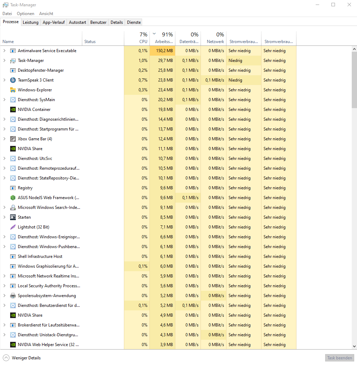This screenshot has height=366, width=357.
Task: Expand Diensthost: SysMain group
Action: (x=4, y=100)
